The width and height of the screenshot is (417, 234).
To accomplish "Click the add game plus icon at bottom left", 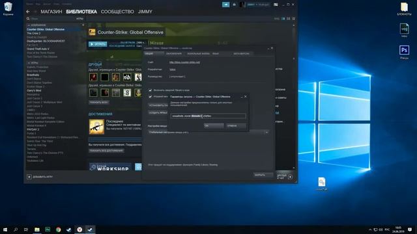I will [29, 177].
